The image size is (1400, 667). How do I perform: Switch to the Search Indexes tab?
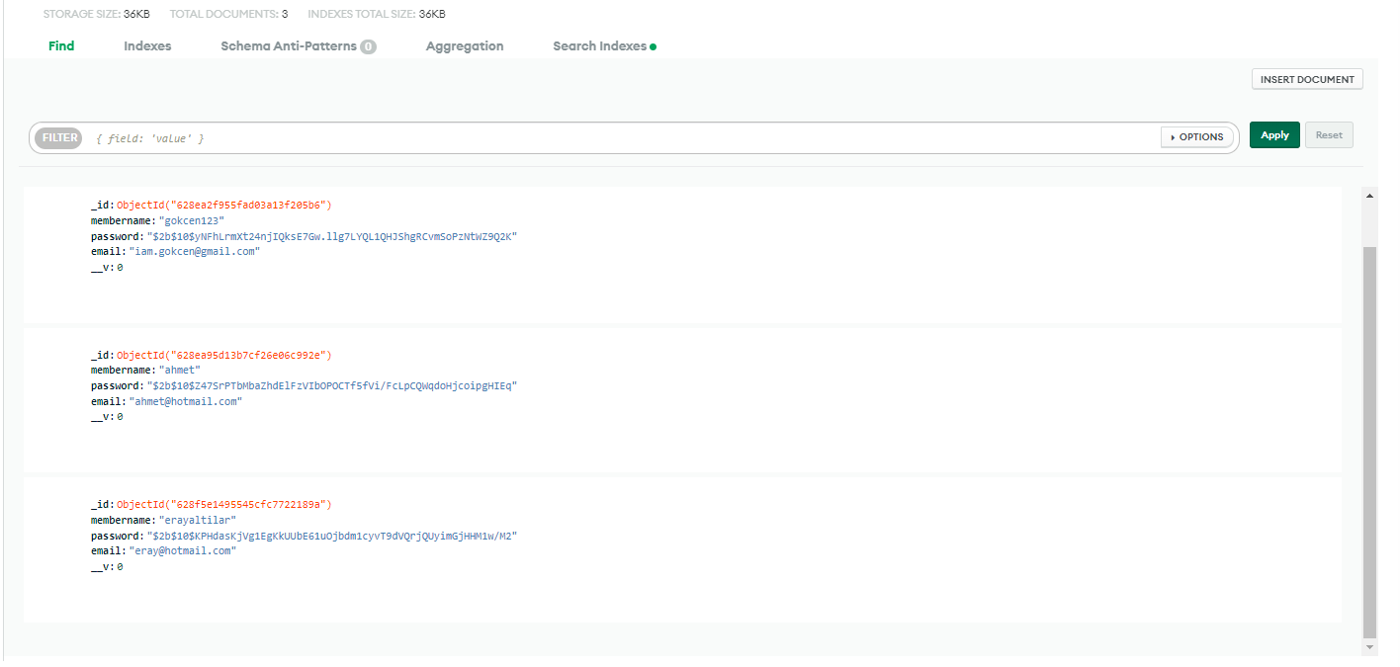click(600, 45)
